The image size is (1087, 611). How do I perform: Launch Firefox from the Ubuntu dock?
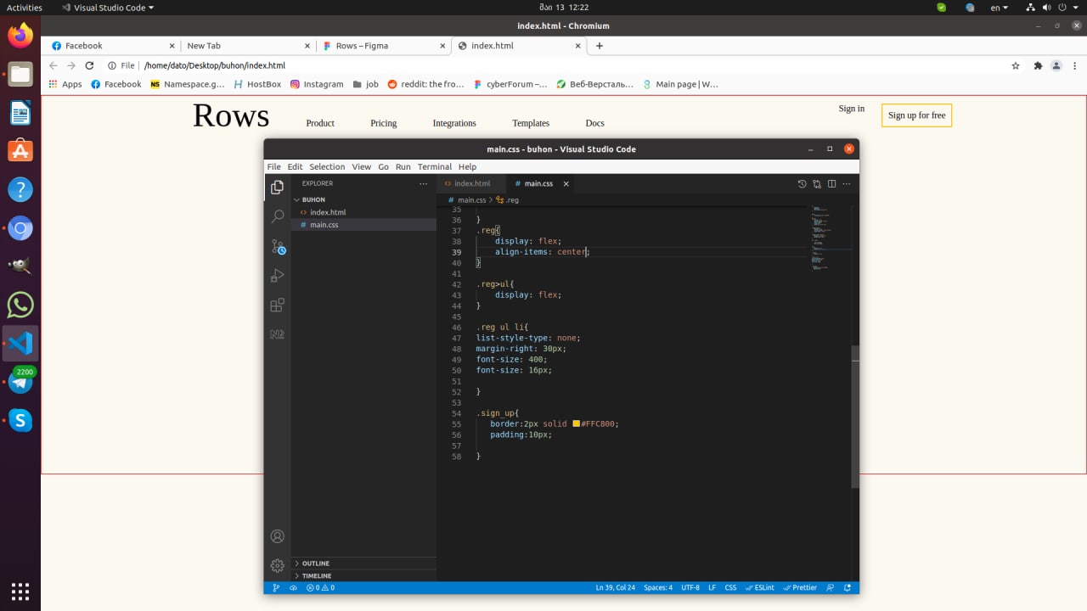click(20, 35)
